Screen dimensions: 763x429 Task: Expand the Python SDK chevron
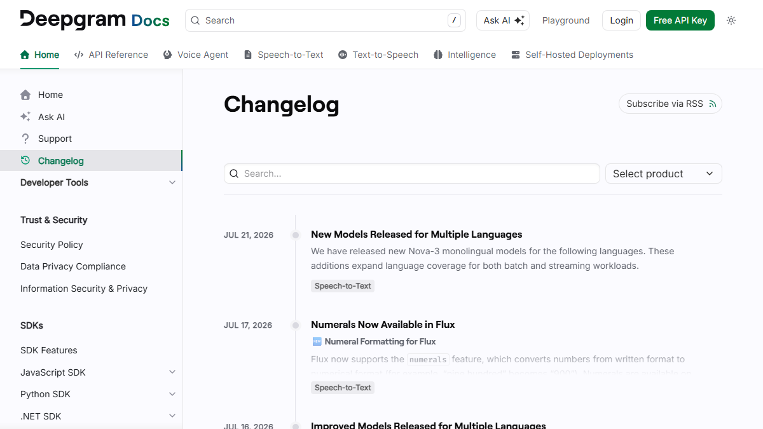point(172,394)
